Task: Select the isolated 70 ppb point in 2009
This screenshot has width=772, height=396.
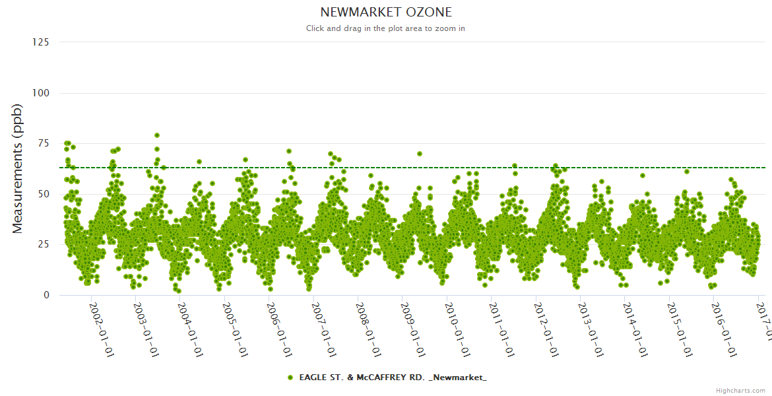Action: click(420, 154)
